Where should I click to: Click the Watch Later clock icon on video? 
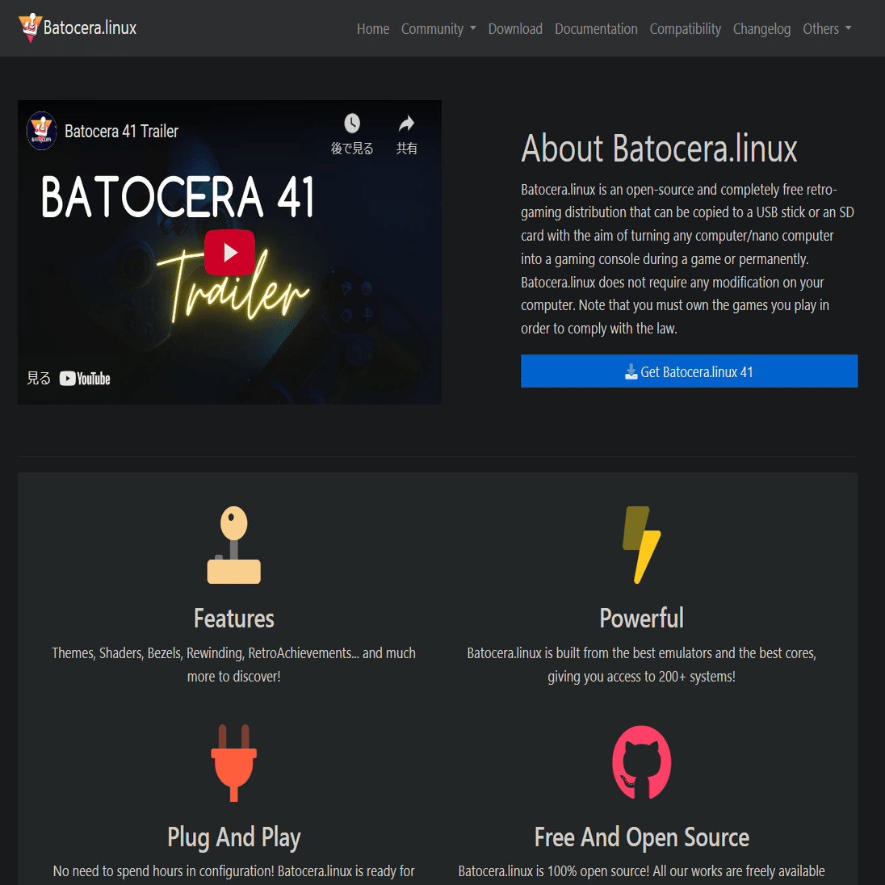click(352, 124)
